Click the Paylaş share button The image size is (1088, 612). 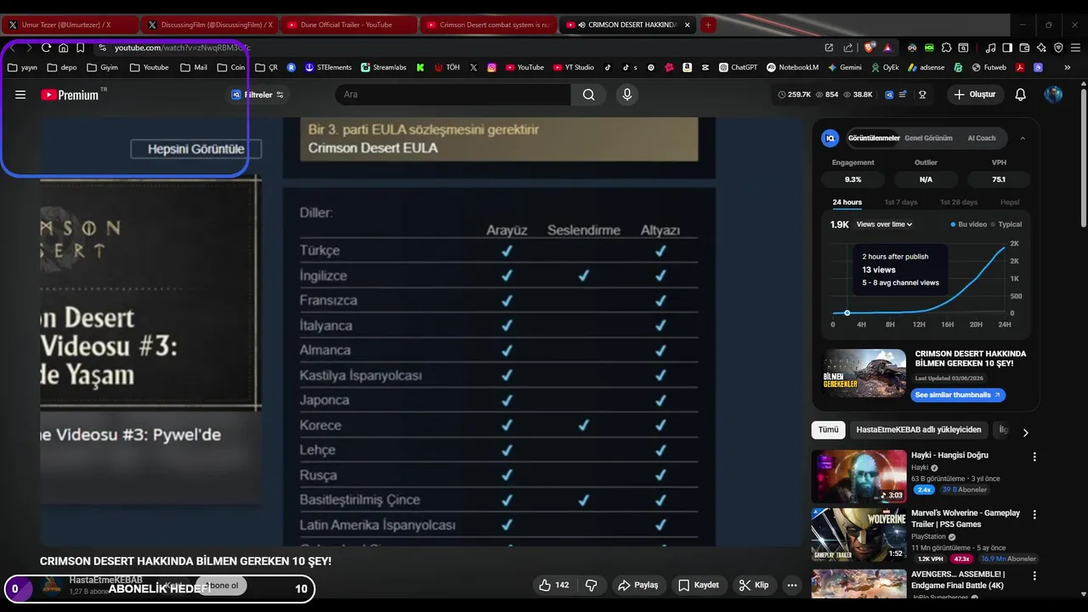(x=638, y=585)
